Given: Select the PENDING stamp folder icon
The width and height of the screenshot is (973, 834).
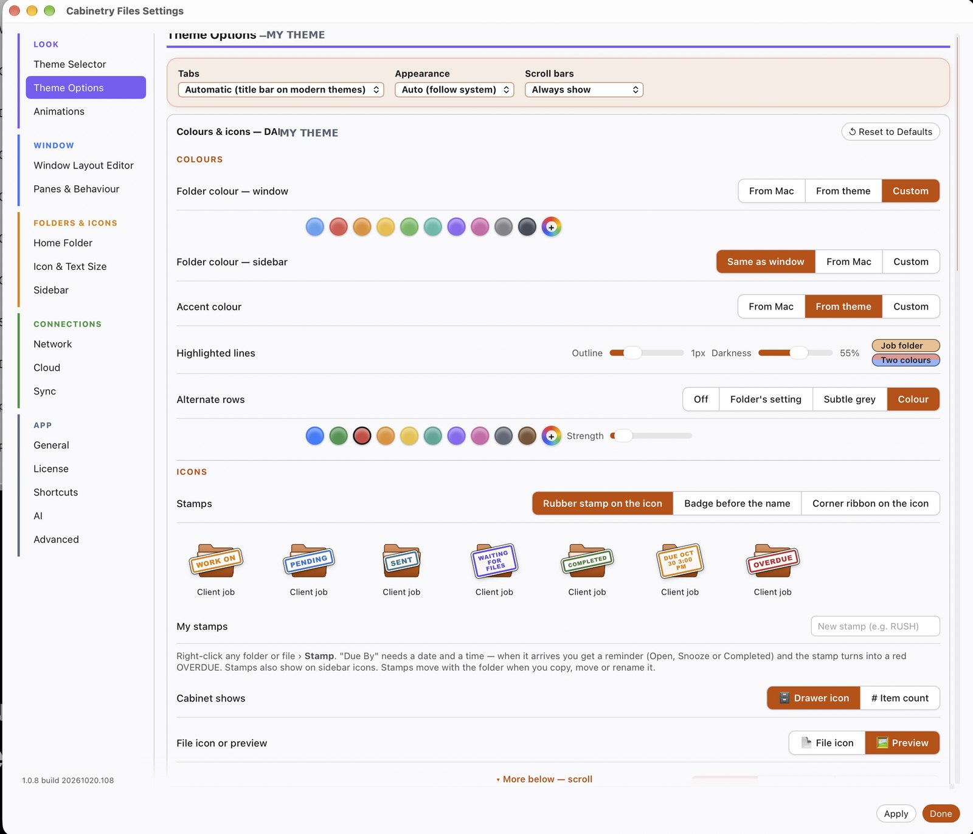Looking at the screenshot, I should pyautogui.click(x=309, y=560).
